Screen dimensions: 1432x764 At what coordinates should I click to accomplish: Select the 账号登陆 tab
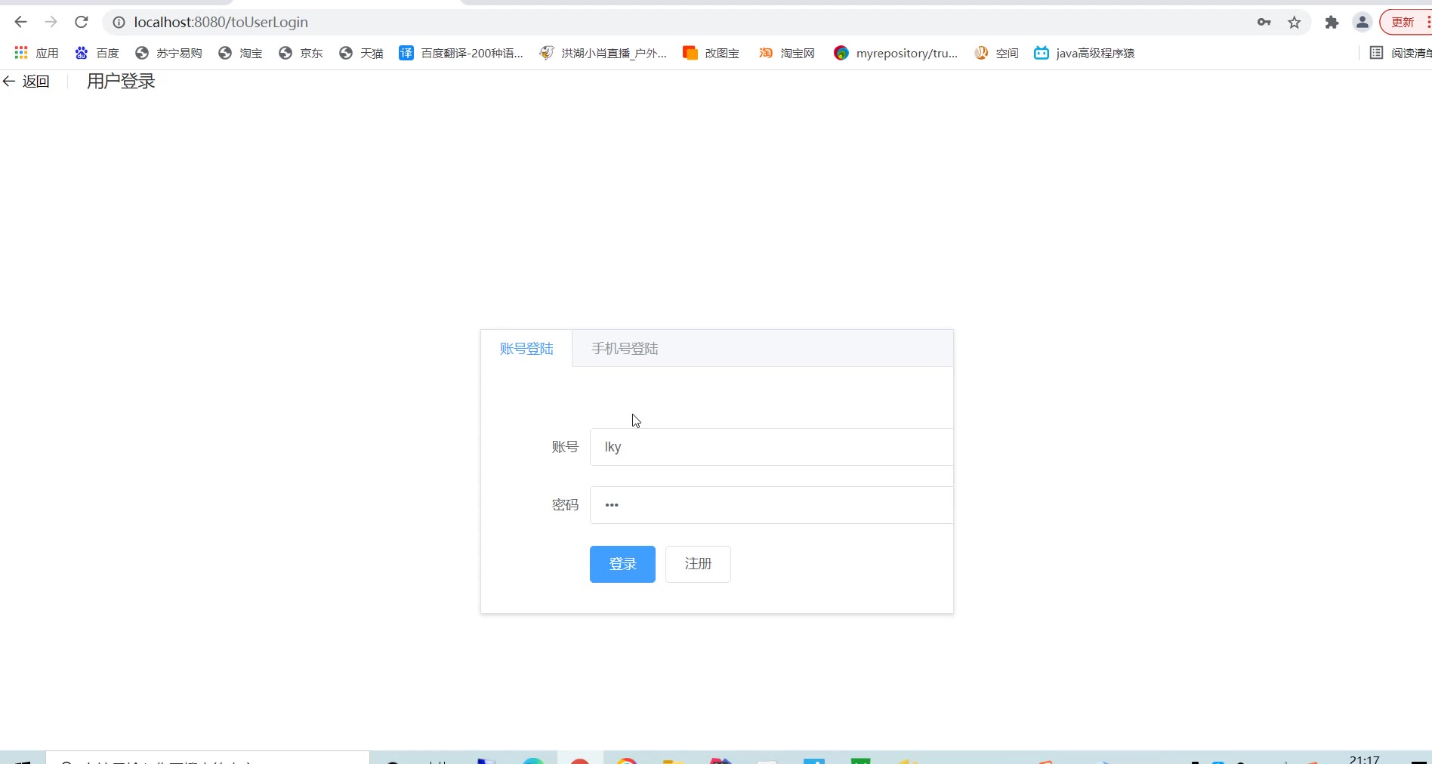click(x=526, y=349)
